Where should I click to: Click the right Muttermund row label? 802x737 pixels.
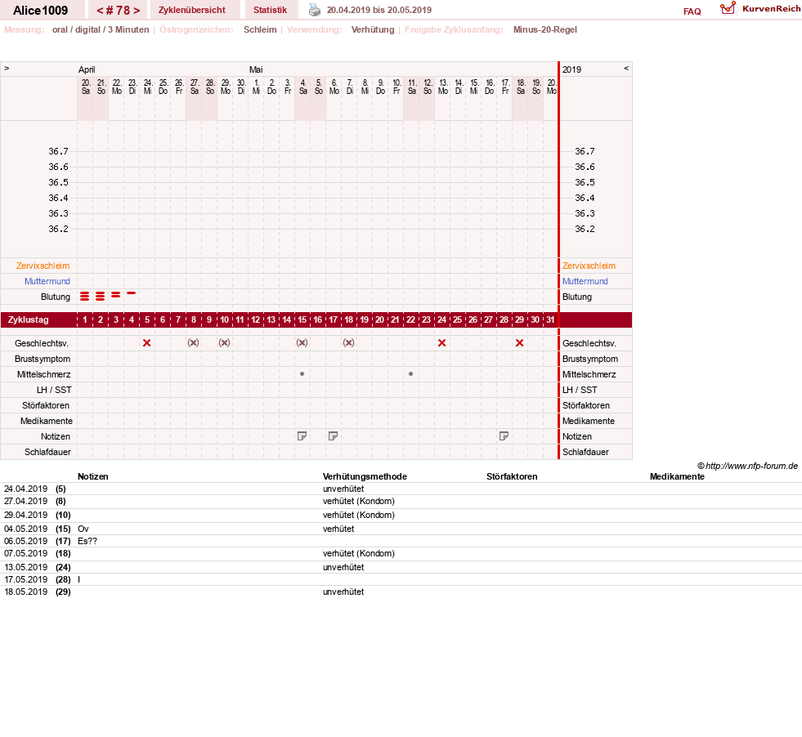(585, 281)
